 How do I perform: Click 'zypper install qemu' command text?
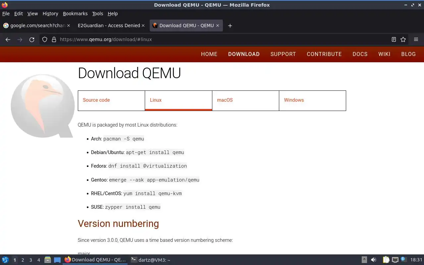(132, 207)
